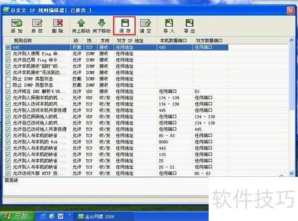The width and height of the screenshot is (298, 221).
Task: Click the 添加 (Add) rule toolbar icon
Action: pyautogui.click(x=17, y=26)
